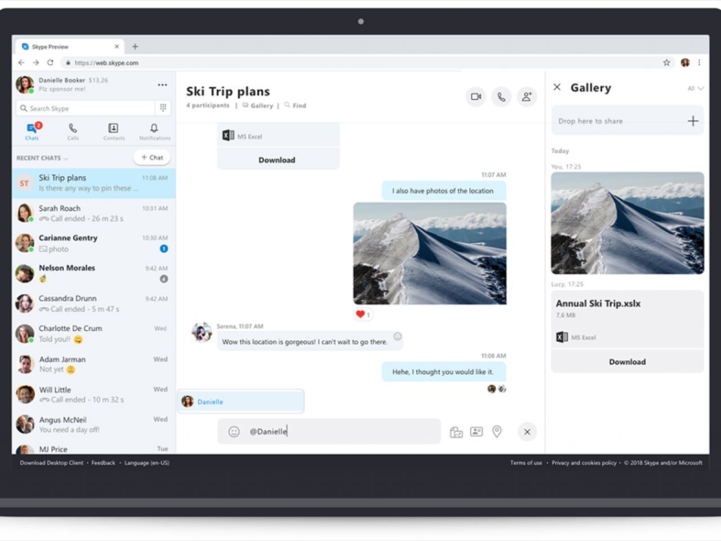The width and height of the screenshot is (721, 541).
Task: Open the Carianne Gentry conversation
Action: [x=94, y=243]
